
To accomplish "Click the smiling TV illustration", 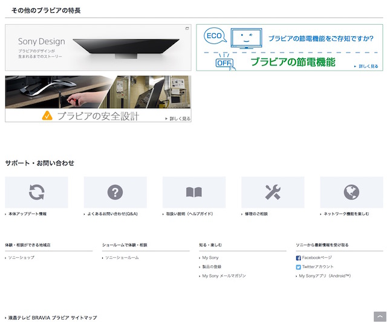I will (x=246, y=38).
